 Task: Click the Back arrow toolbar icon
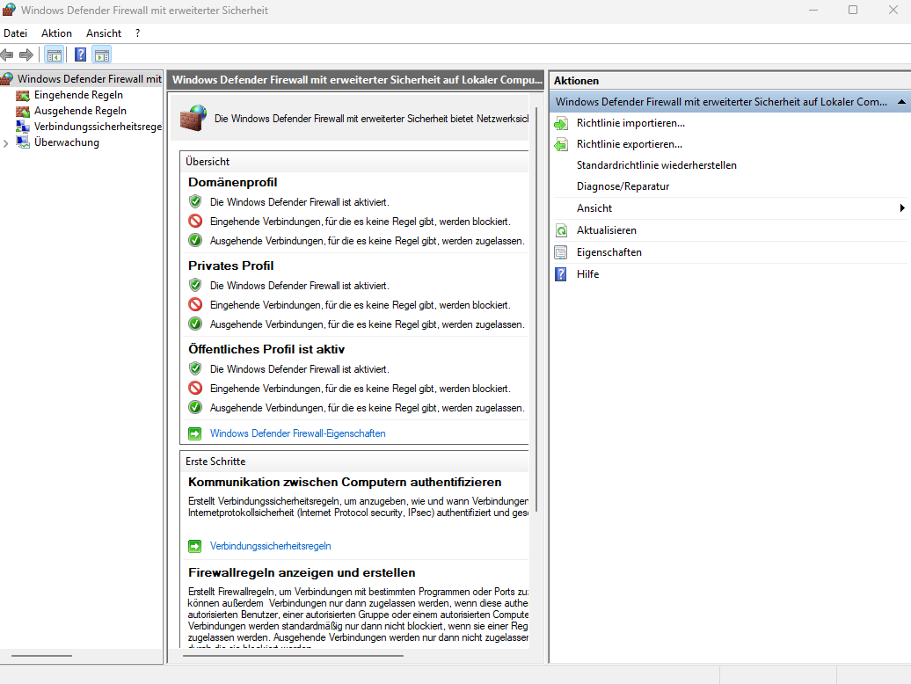point(7,55)
